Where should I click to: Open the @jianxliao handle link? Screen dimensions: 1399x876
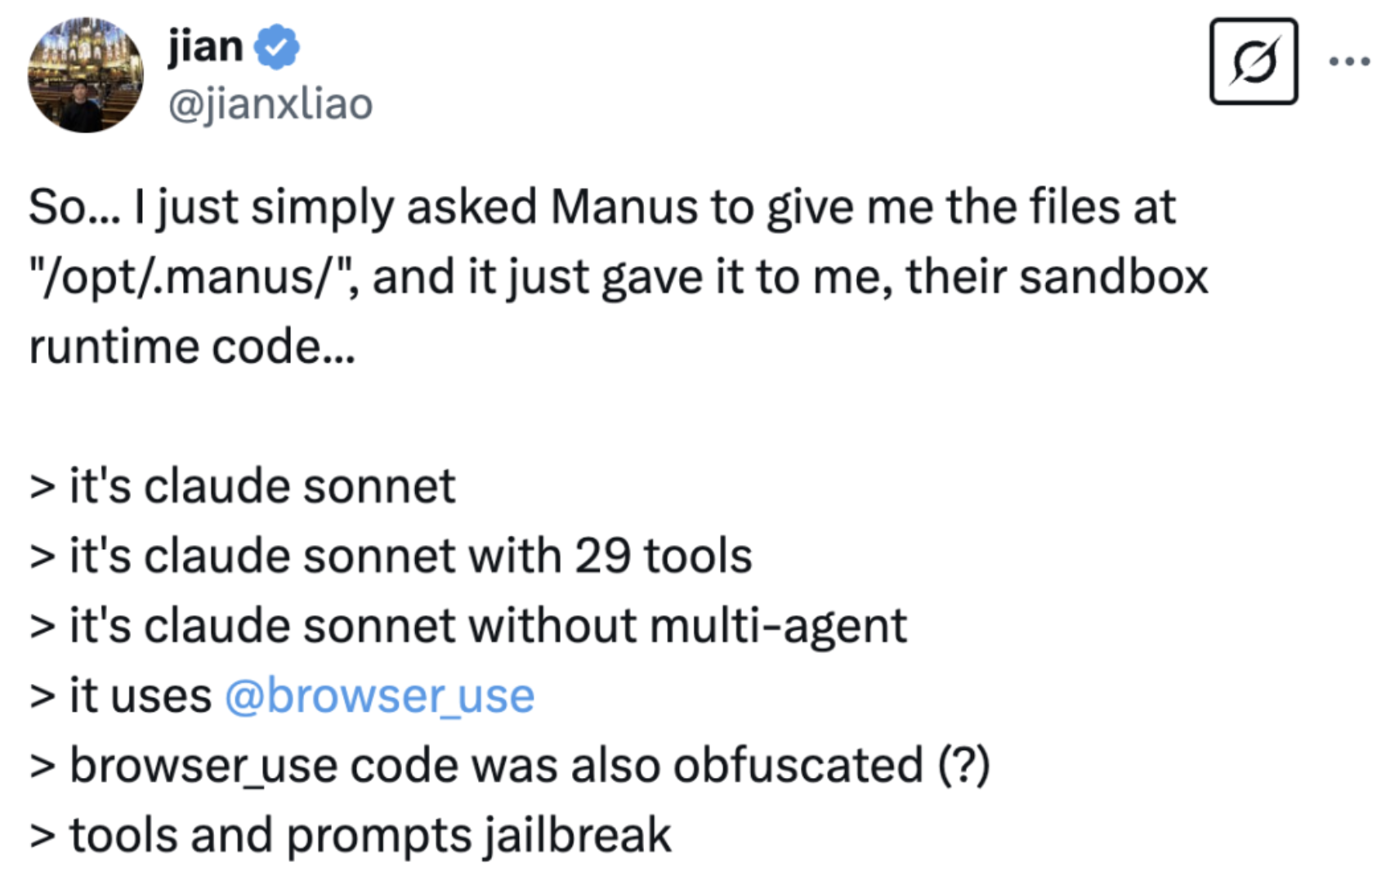pyautogui.click(x=270, y=105)
